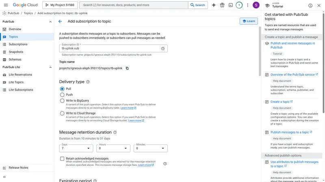Click the topic path projects/igneous-aleph-393110/topics/tb-uplink
This screenshot has height=182, width=325.
pos(91,68)
